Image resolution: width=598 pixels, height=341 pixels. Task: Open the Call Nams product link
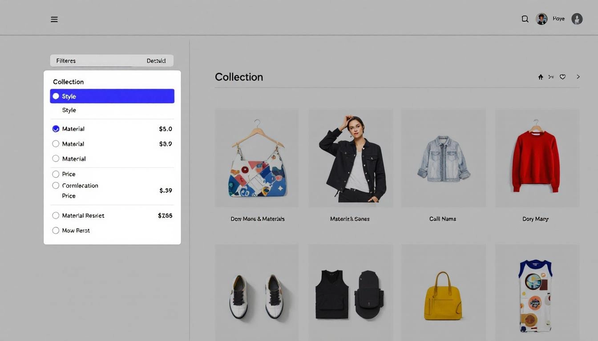tap(443, 218)
